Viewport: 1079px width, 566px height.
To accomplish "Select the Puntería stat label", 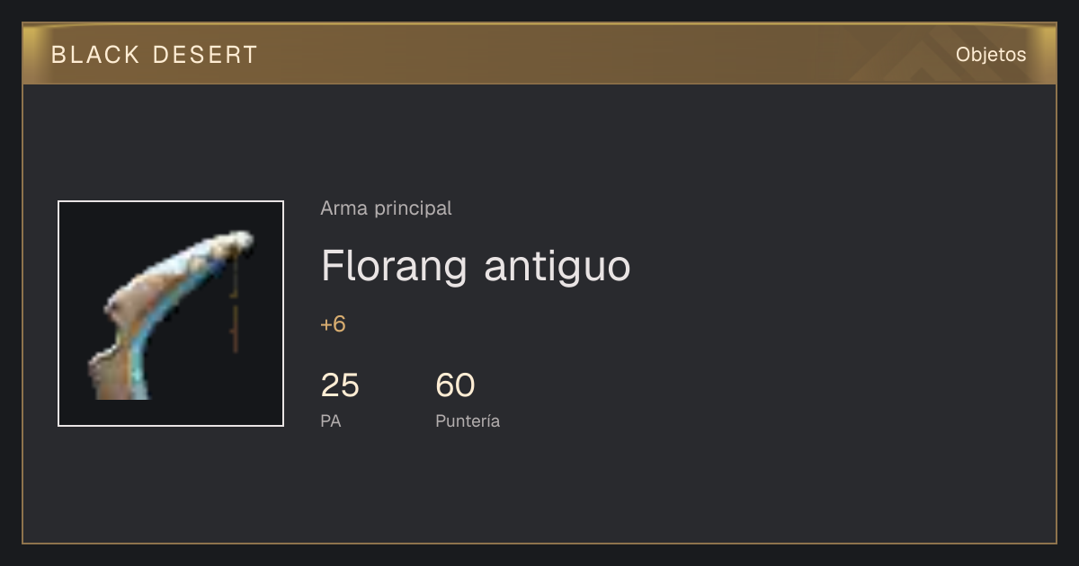I will pyautogui.click(x=468, y=420).
